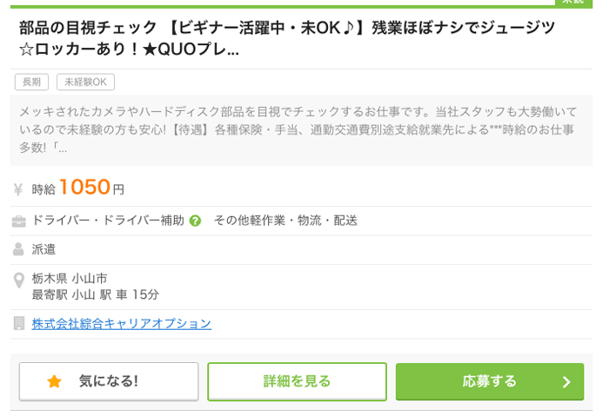Click the chevron arrow on 応募する

click(x=566, y=382)
